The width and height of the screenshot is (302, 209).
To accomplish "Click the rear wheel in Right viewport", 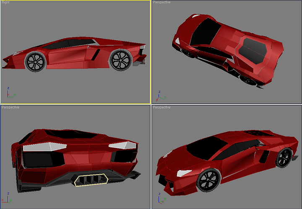I will click(121, 60).
